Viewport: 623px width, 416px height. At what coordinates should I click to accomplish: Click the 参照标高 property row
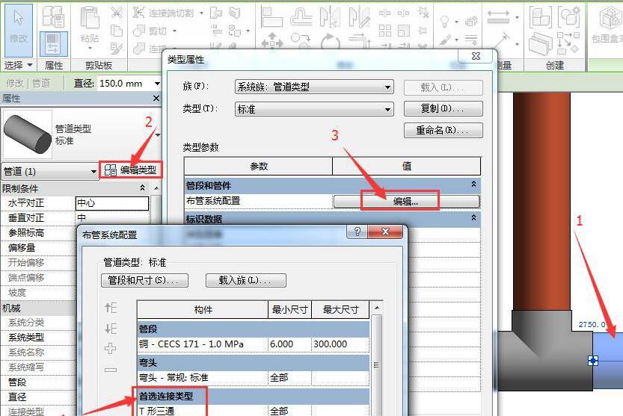37,232
